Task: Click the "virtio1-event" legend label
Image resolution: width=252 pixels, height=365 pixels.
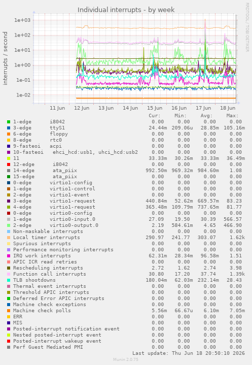Action: tap(69, 195)
